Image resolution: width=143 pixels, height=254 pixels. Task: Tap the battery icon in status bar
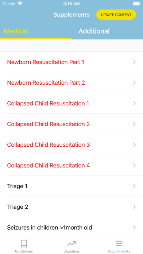click(137, 4)
